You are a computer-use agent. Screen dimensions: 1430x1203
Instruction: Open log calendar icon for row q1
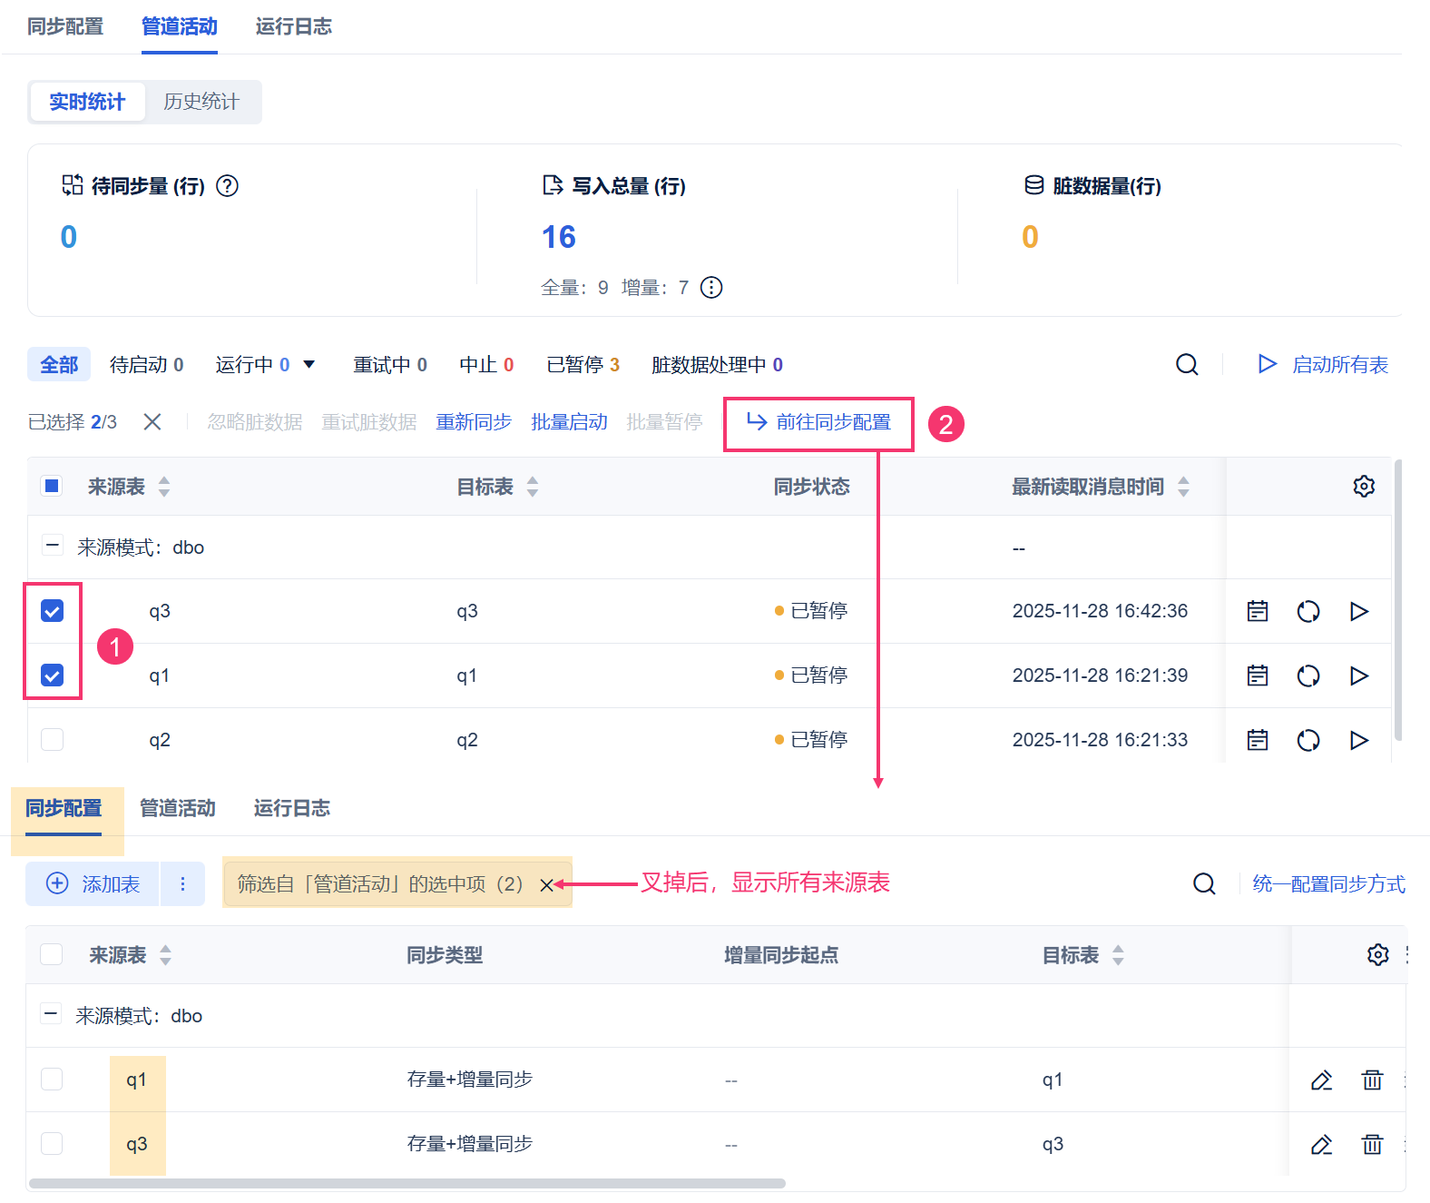click(x=1258, y=675)
